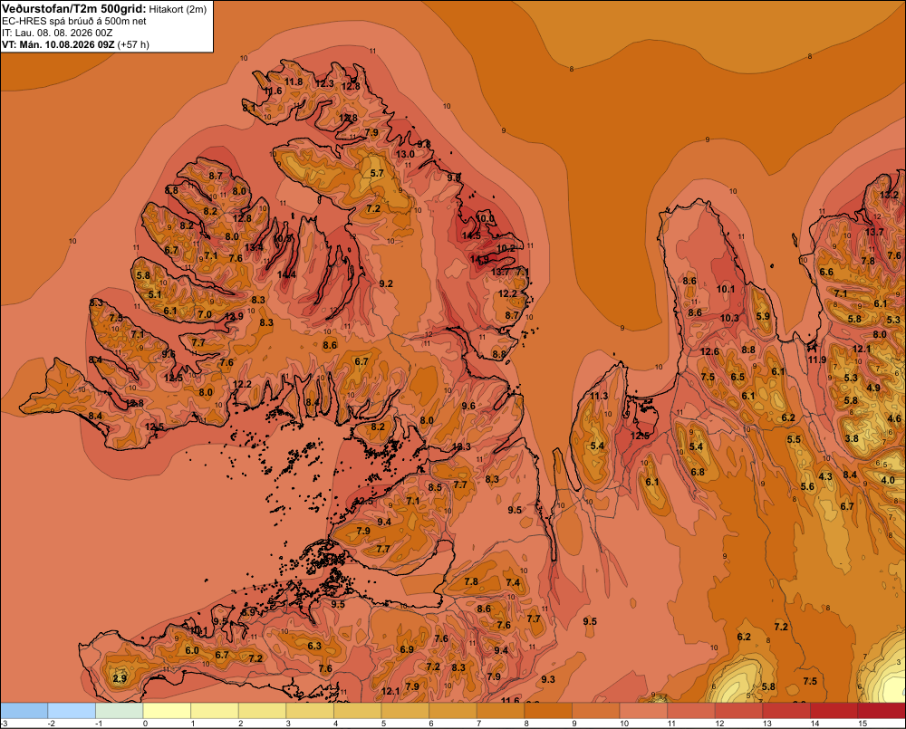Click the 'EC-HRES spá brúuð á 500m net' line
Screen dimensions: 906x729
(74, 22)
